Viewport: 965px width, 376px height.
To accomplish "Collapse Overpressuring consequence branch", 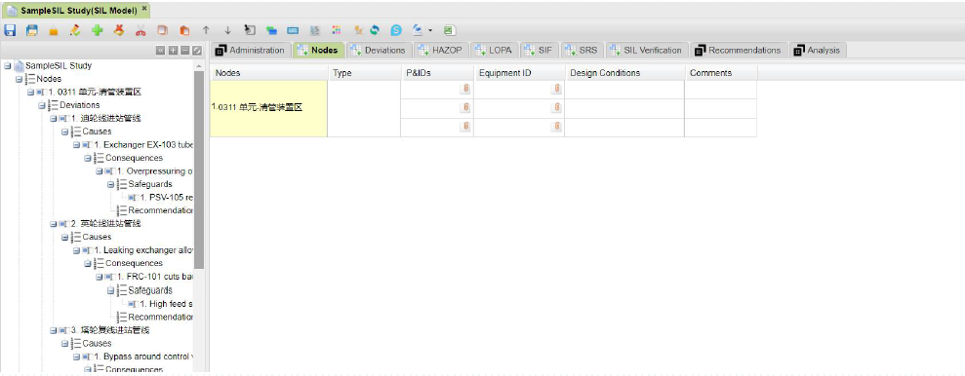I will click(100, 170).
